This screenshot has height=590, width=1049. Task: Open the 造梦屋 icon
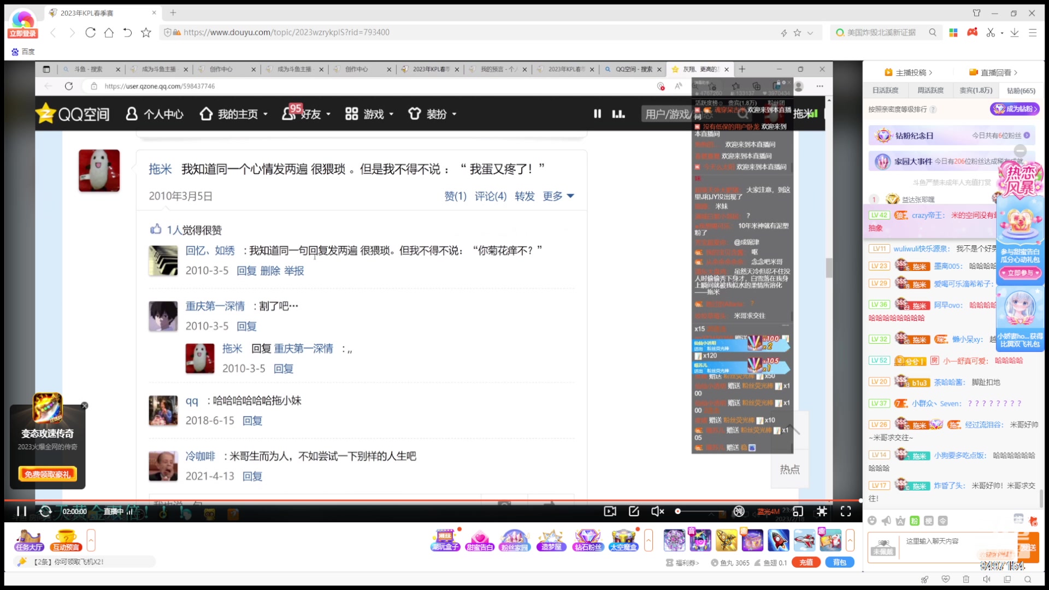click(x=551, y=540)
